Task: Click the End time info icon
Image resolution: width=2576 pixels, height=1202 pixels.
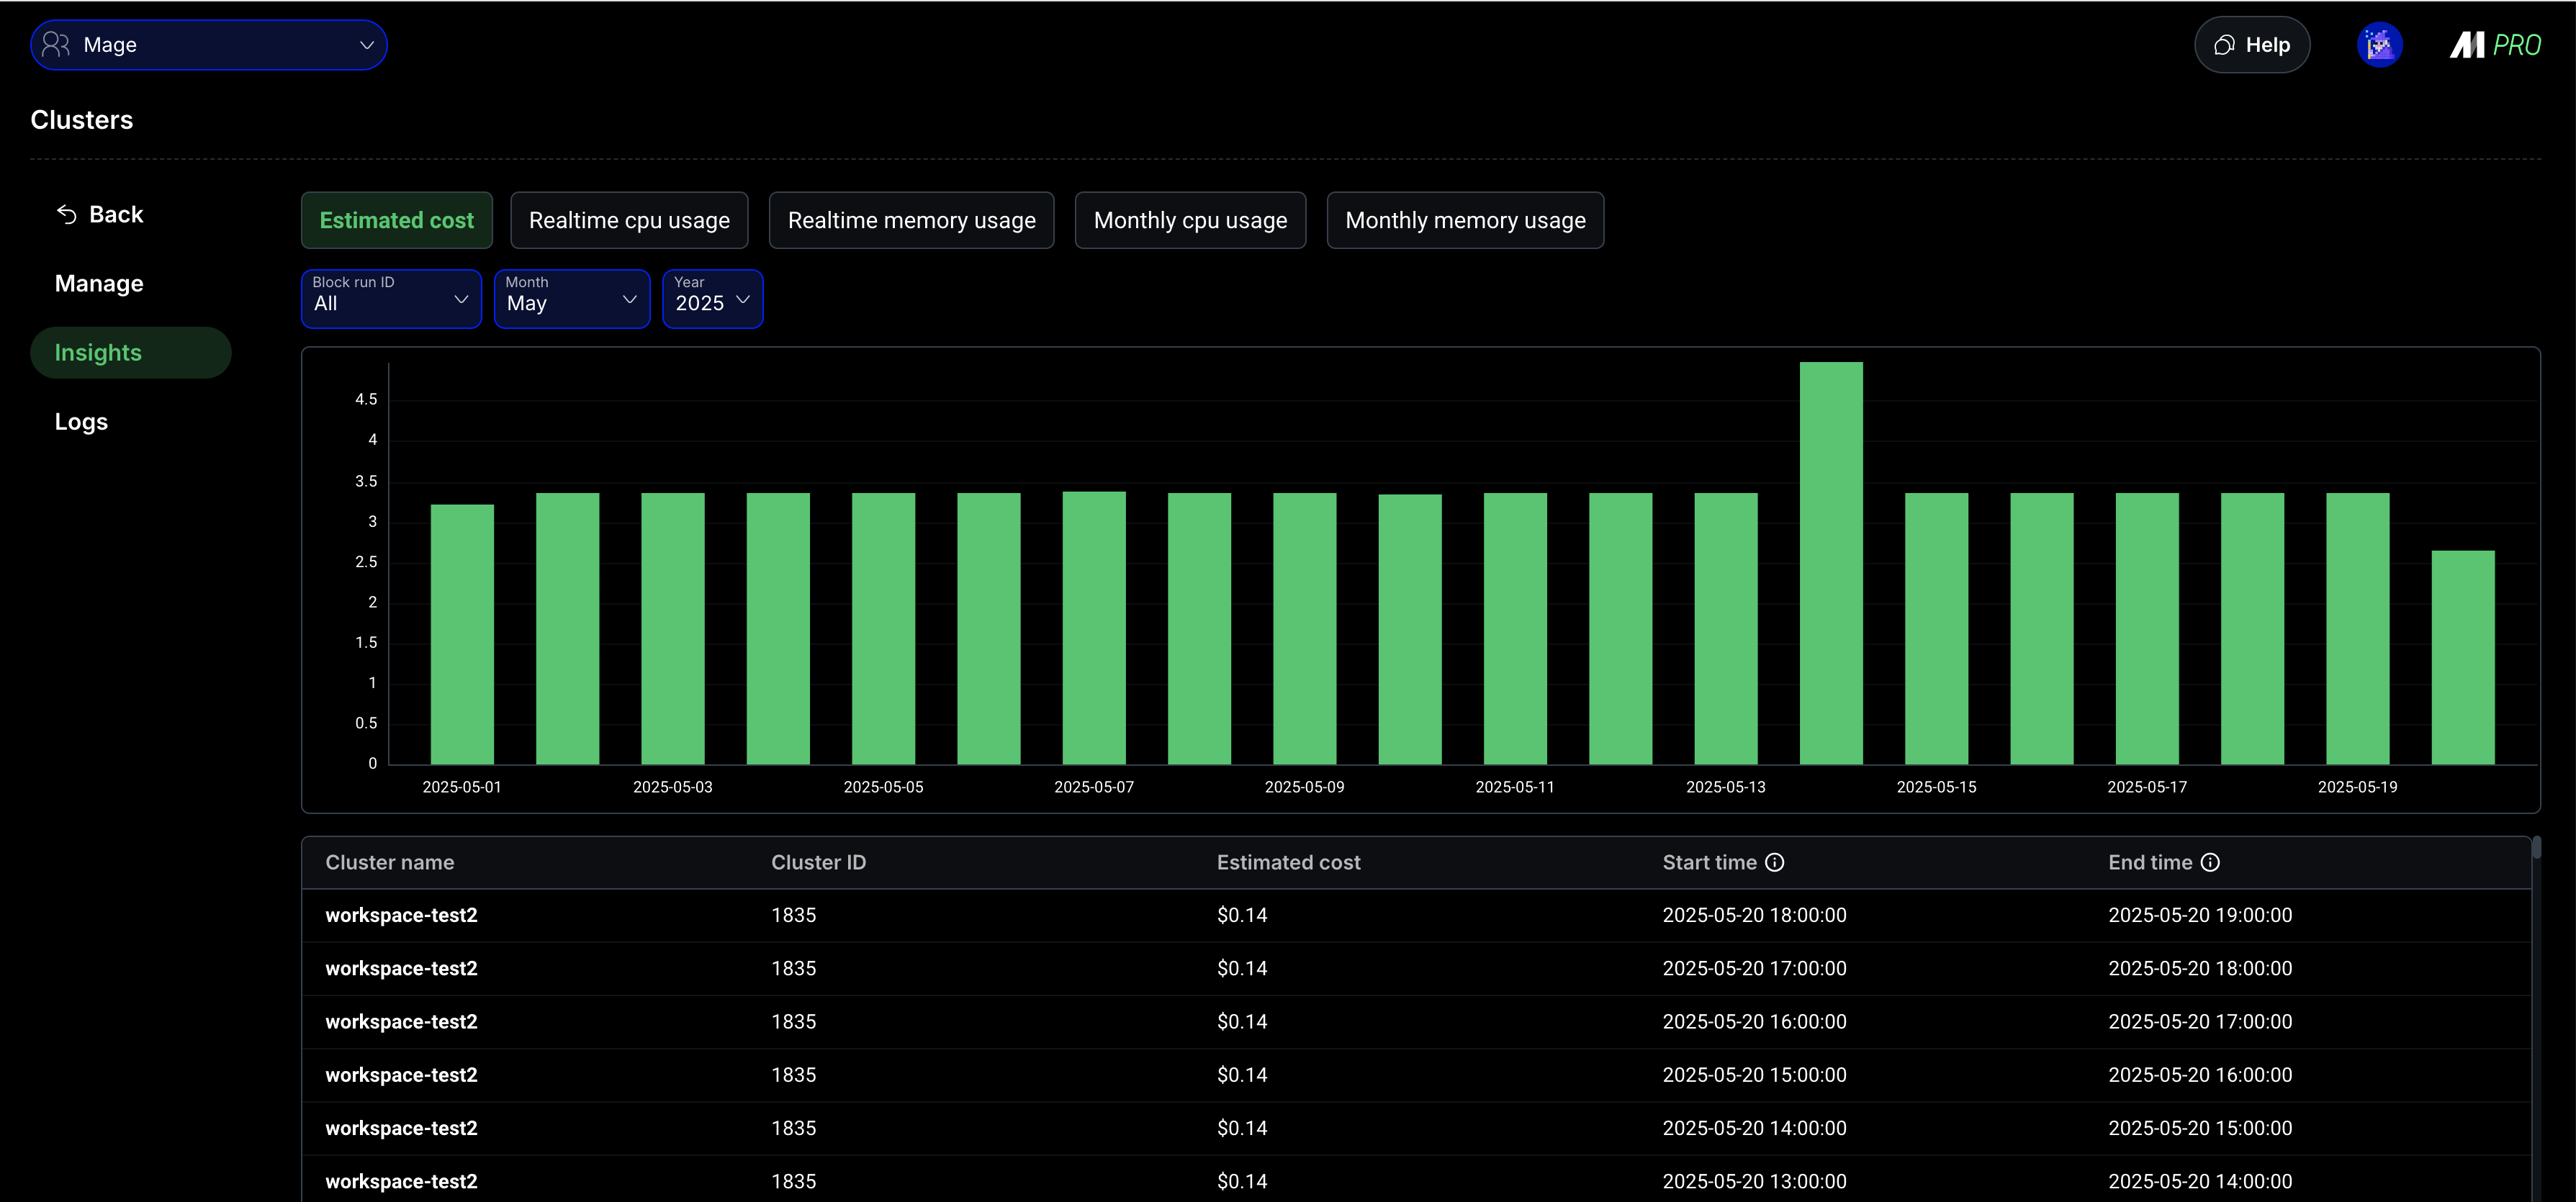Action: [2211, 862]
